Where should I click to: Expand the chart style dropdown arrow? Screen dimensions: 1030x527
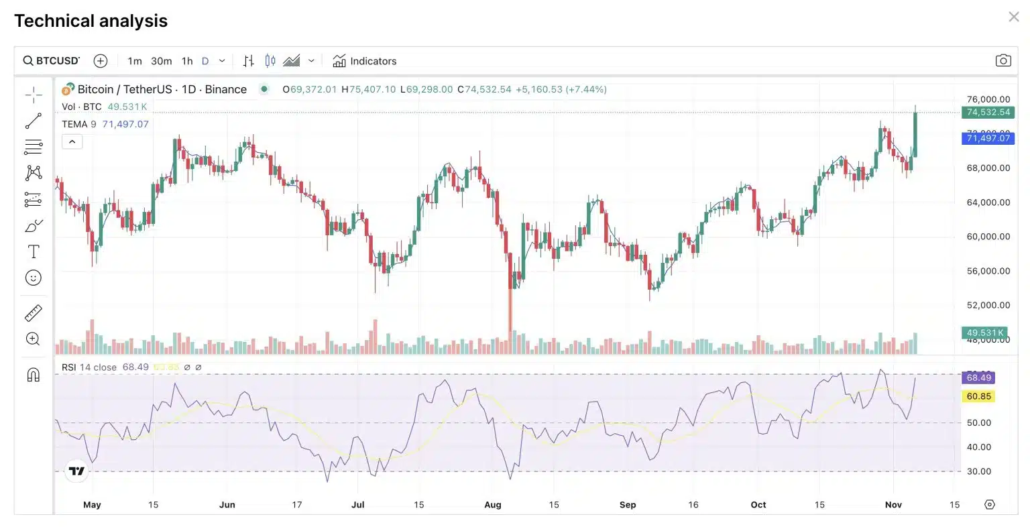coord(311,61)
